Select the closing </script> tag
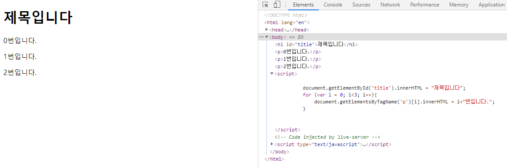Screen dimensions: 507x168 click(x=287, y=130)
